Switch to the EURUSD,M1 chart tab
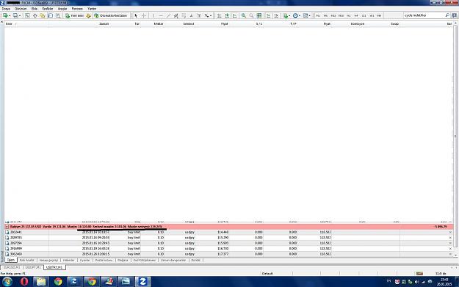The width and height of the screenshot is (459, 287). pos(12,267)
